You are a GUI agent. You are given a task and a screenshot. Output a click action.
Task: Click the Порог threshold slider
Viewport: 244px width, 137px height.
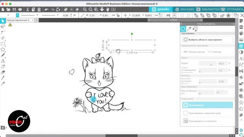[x=208, y=64]
